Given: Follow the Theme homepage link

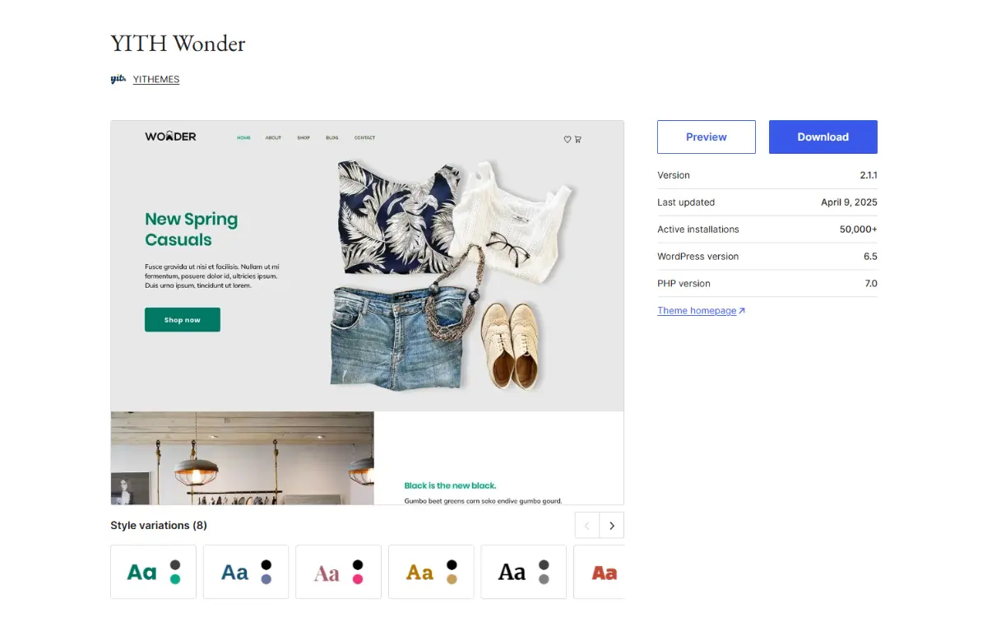Looking at the screenshot, I should (x=697, y=311).
